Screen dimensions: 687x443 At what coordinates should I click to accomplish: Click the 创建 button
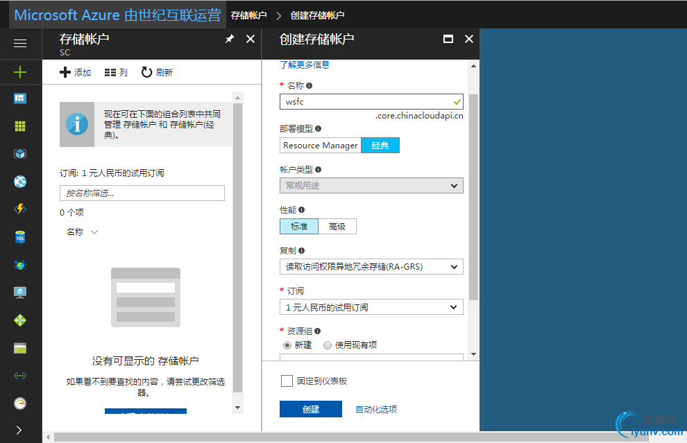[311, 409]
